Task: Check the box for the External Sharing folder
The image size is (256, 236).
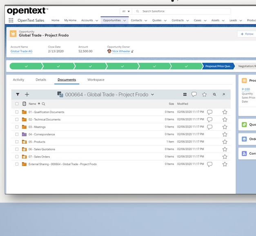Action: pyautogui.click(x=17, y=164)
